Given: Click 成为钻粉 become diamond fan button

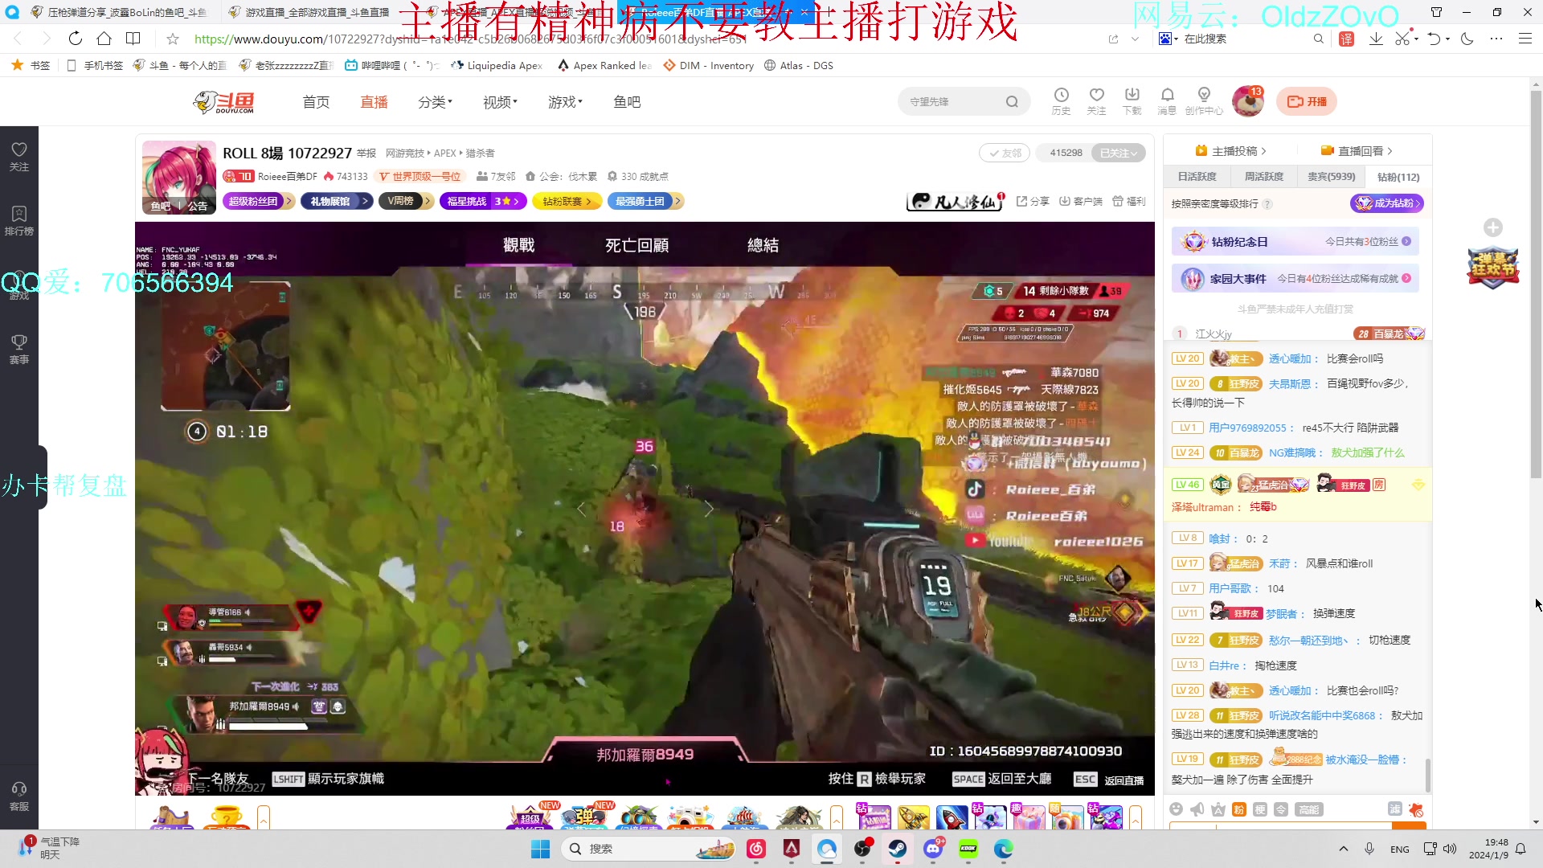Looking at the screenshot, I should click(1387, 203).
